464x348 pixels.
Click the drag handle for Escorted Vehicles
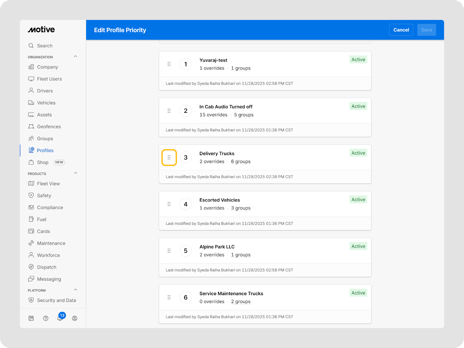click(x=169, y=204)
